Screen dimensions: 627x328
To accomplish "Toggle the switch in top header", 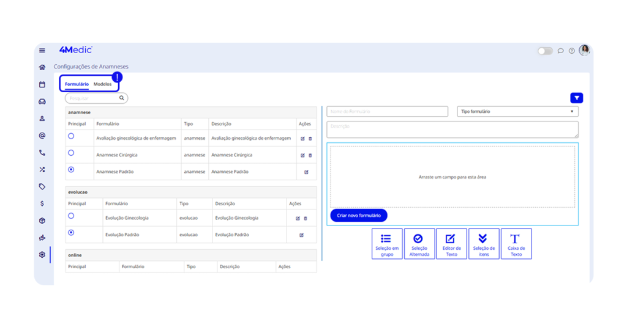I will tap(545, 51).
